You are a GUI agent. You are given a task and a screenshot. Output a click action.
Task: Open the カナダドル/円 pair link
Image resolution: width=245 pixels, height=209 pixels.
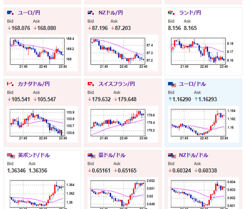[34, 84]
